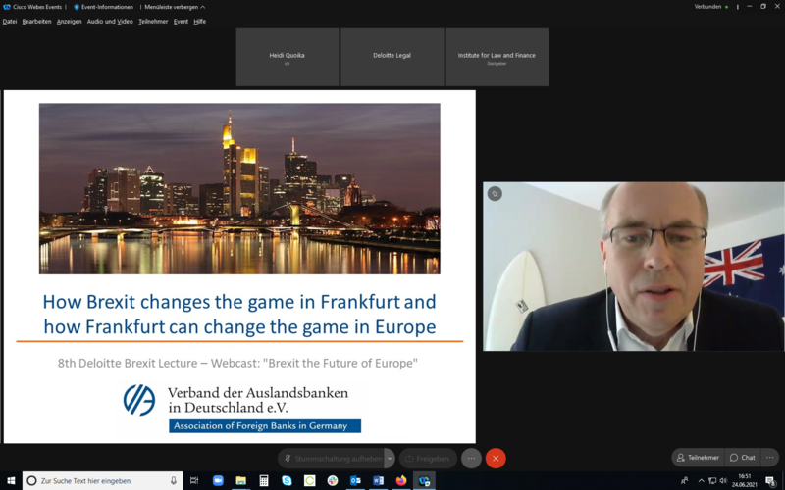Image resolution: width=785 pixels, height=490 pixels.
Task: Open People icon in system tray
Action: pos(685,481)
